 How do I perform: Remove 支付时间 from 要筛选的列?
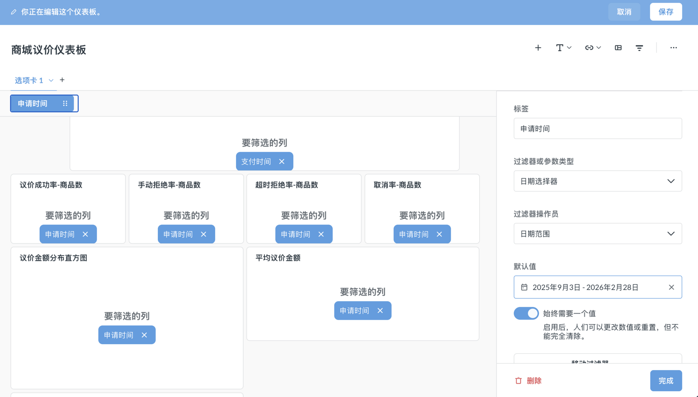[282, 161]
